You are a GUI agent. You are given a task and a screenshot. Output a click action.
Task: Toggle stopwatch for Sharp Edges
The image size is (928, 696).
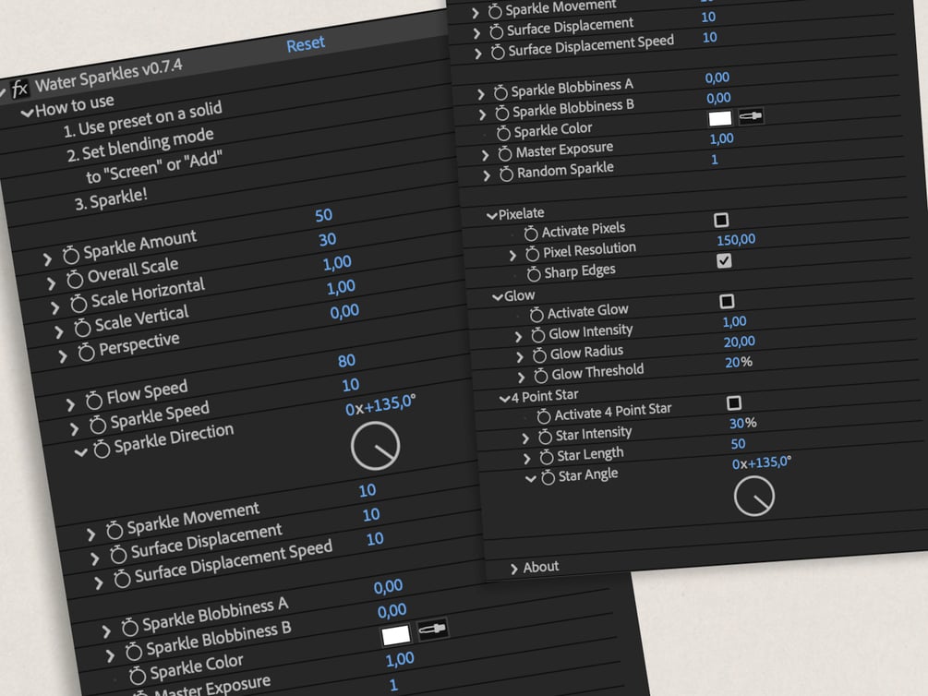pos(534,274)
